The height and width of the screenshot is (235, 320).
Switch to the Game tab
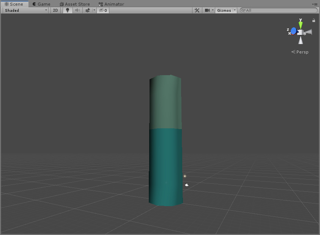41,4
